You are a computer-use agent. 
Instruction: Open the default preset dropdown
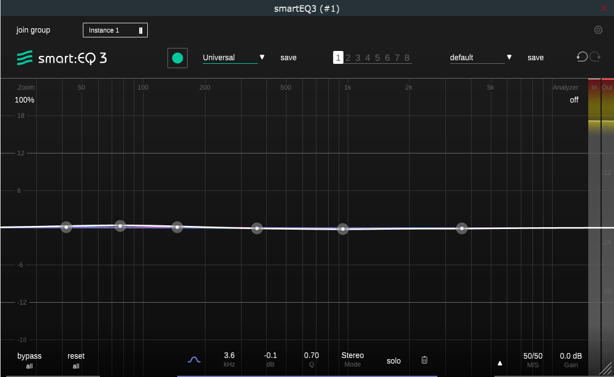pos(477,58)
